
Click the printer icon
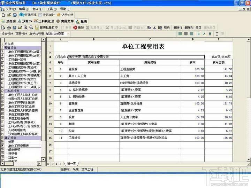click(9, 28)
